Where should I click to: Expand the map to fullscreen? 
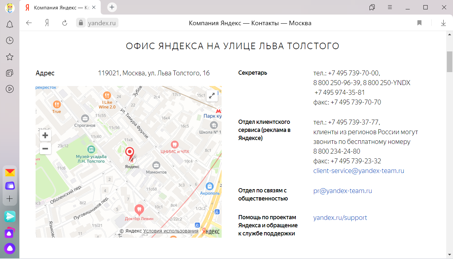click(212, 96)
